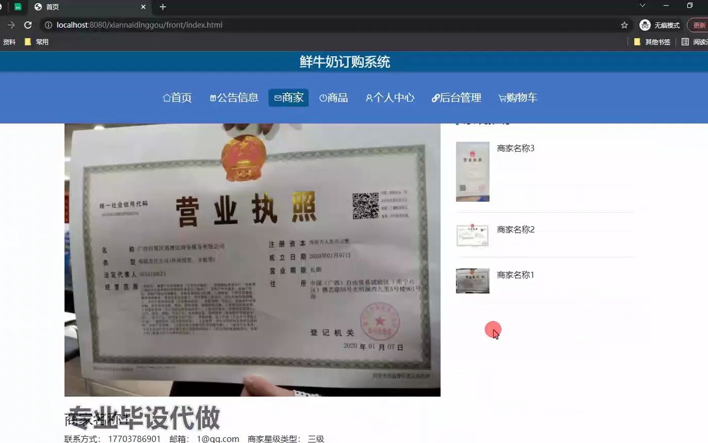Click the 鲜牛奶订购系统 site title
The height and width of the screenshot is (443, 708).
tap(345, 62)
